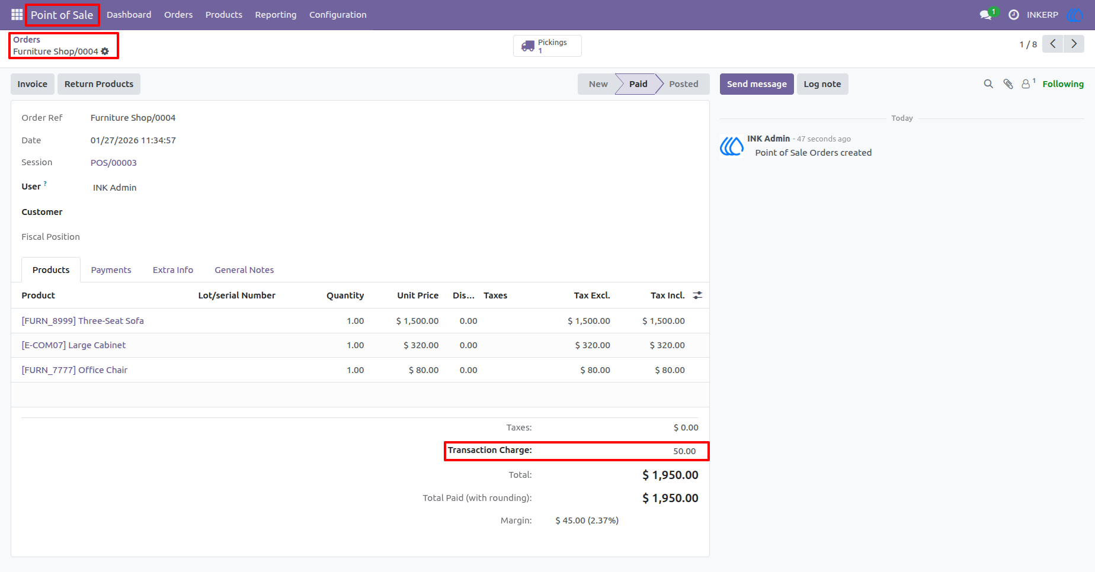This screenshot has width=1095, height=572.
Task: Open the Orders top menu
Action: (x=178, y=15)
